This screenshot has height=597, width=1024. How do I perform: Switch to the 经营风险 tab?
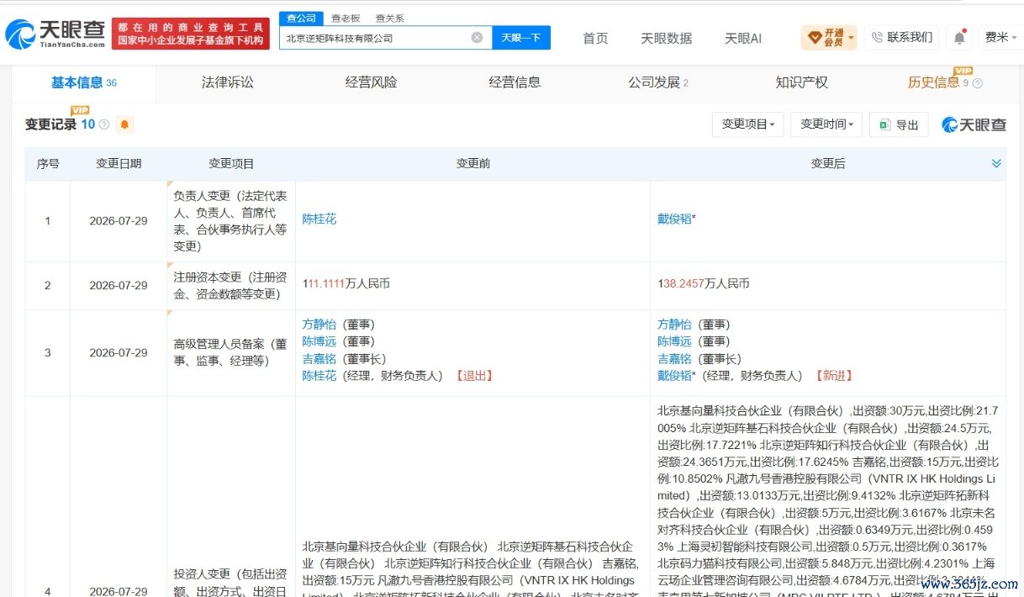coord(371,82)
